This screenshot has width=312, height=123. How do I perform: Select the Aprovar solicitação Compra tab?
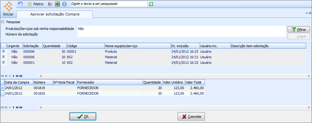(x=55, y=14)
